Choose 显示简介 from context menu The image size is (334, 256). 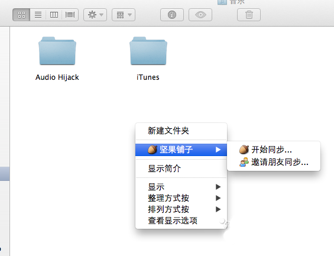(x=181, y=168)
